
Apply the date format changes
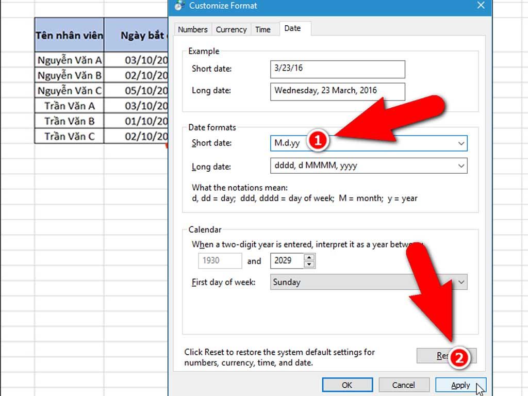coord(460,385)
